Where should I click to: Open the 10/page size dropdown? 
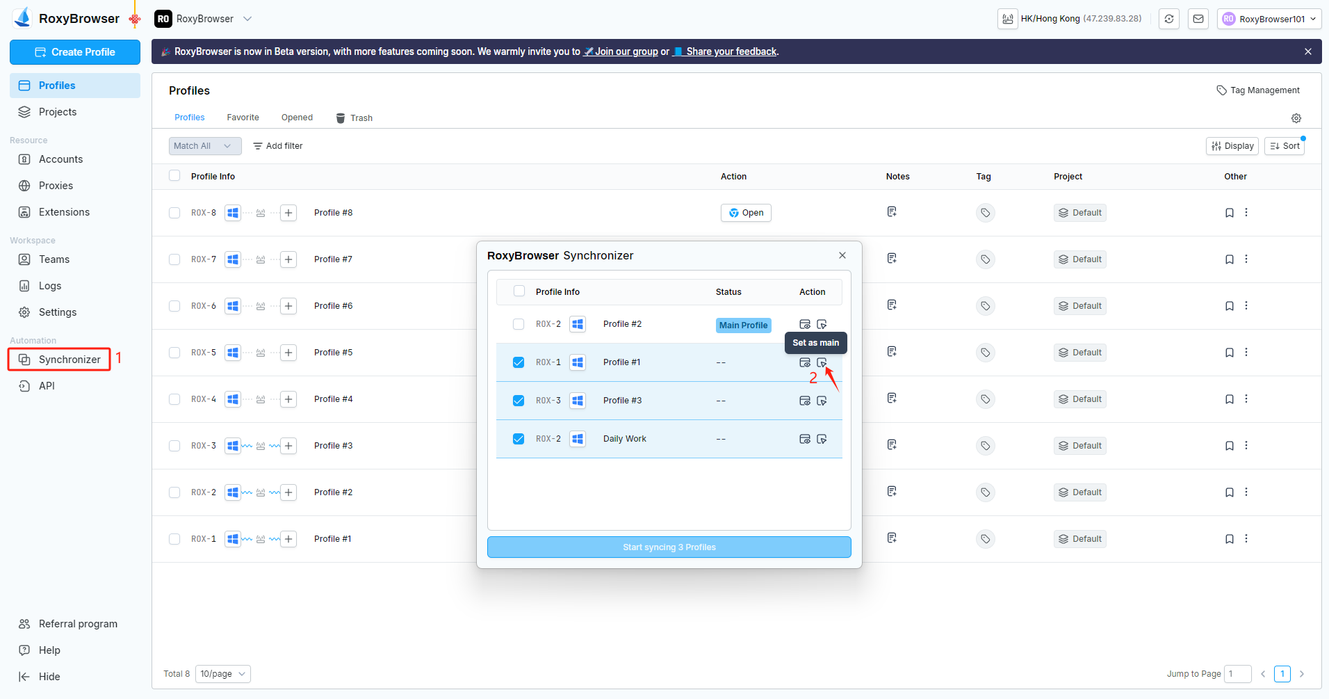pos(223,674)
